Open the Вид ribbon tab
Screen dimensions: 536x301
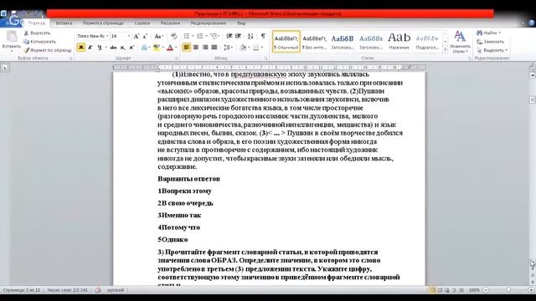click(241, 23)
